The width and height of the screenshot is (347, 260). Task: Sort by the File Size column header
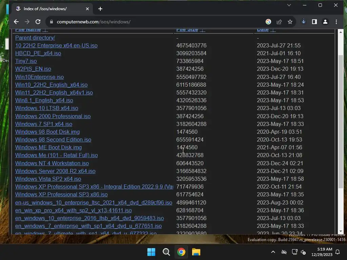click(x=187, y=30)
